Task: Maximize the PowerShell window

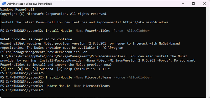Action: click(x=193, y=4)
